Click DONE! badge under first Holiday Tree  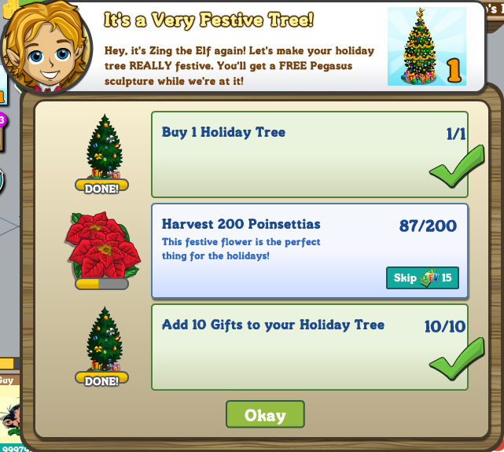click(x=101, y=187)
